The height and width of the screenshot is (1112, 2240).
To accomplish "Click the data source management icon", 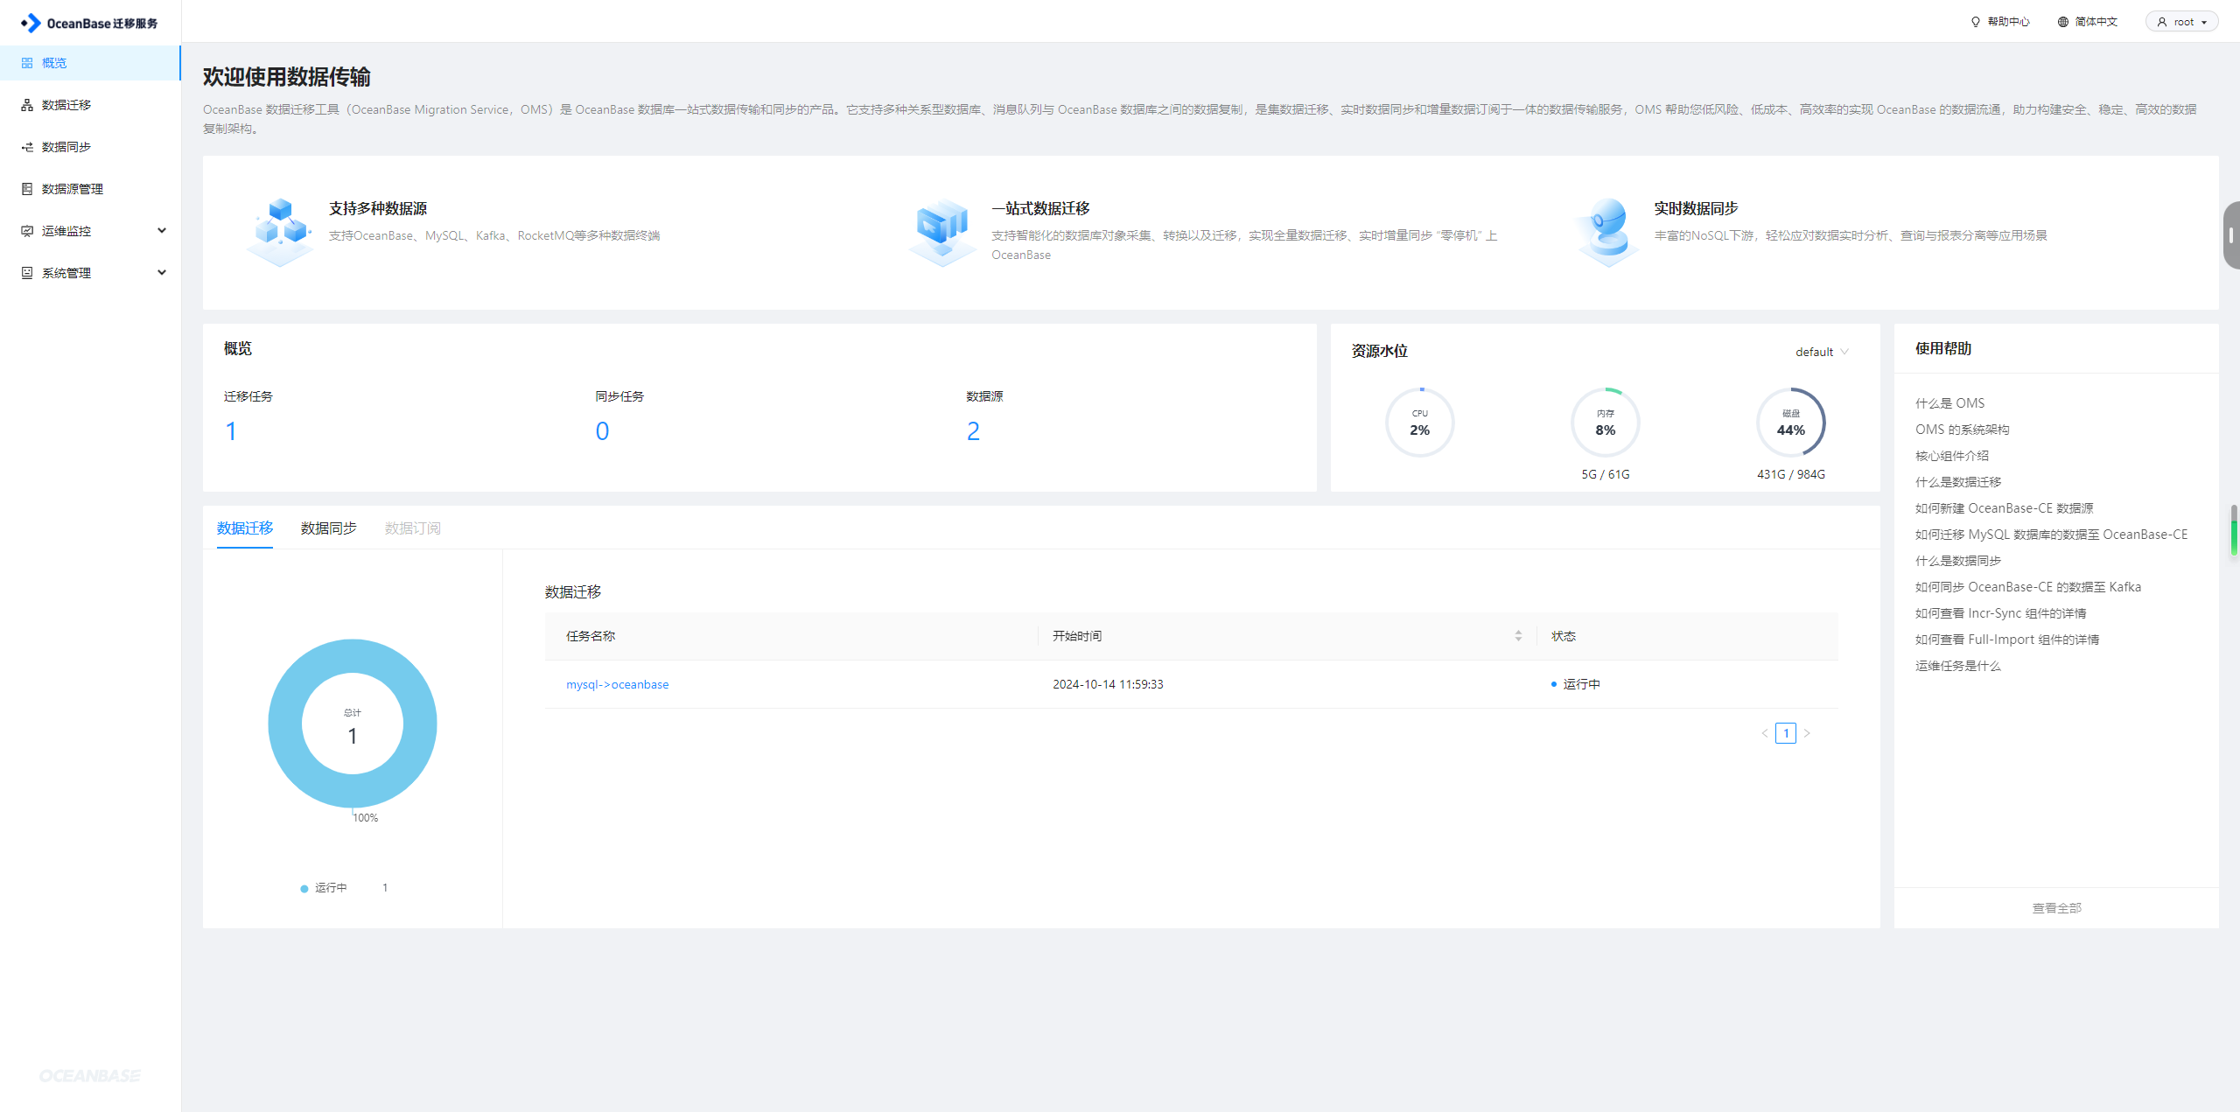I will tap(27, 189).
